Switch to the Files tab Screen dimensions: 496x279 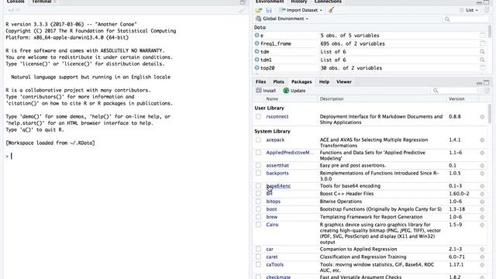click(260, 81)
